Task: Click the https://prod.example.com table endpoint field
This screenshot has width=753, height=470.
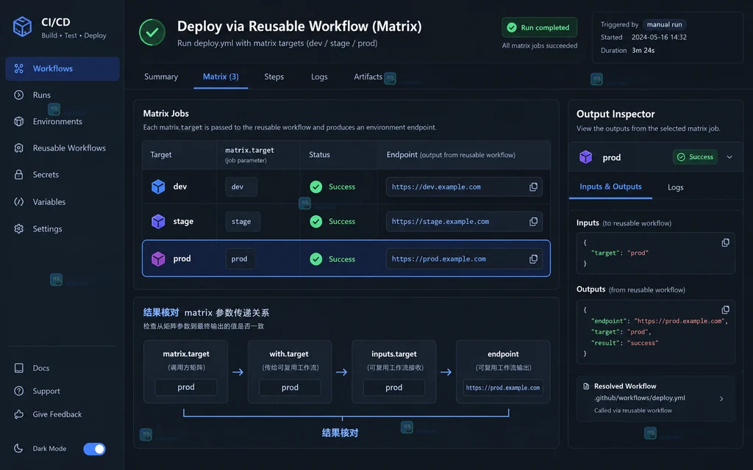Action: 464,259
